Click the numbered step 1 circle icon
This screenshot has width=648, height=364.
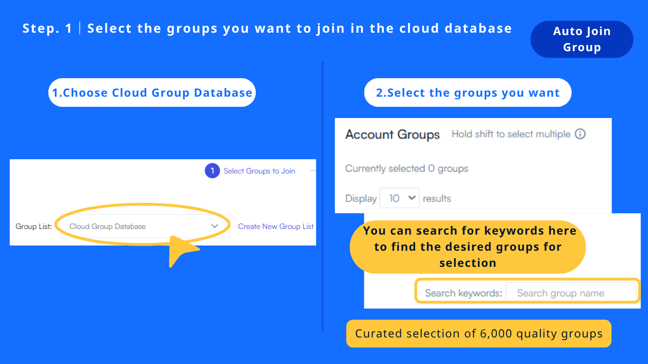[x=213, y=171]
